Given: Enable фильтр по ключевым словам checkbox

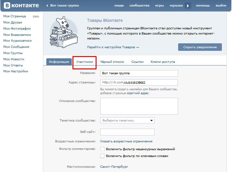Looking at the screenshot, I should tap(102, 156).
